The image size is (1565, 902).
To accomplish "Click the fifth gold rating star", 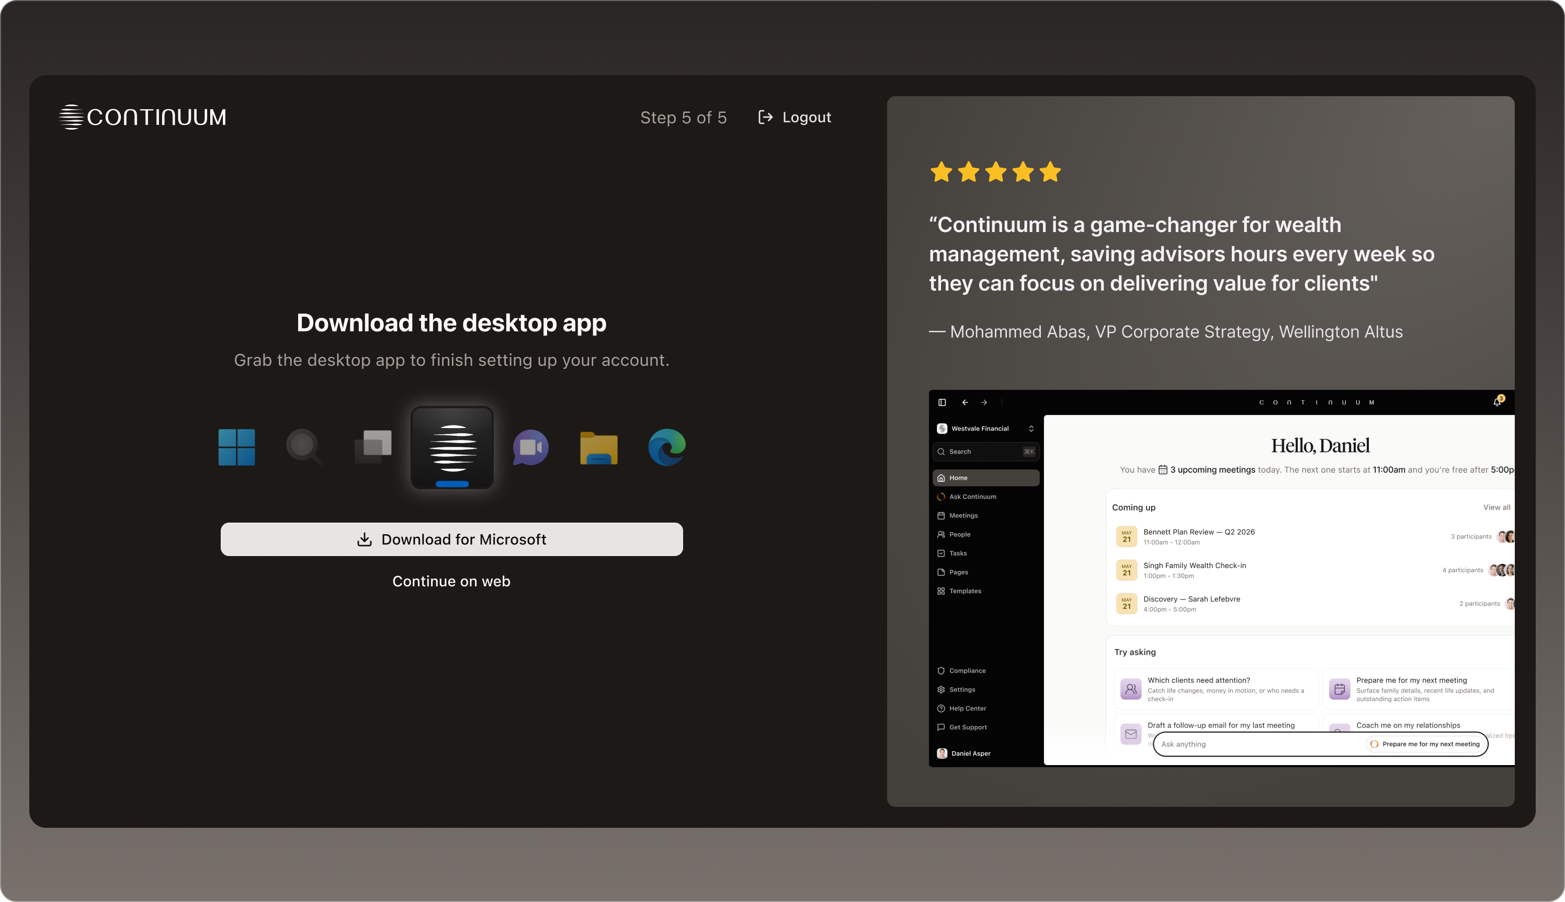I will tap(1050, 171).
